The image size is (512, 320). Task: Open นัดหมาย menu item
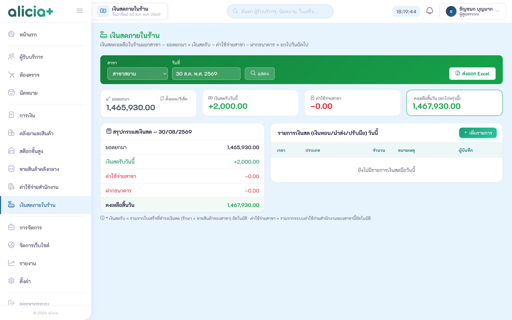coord(46,93)
